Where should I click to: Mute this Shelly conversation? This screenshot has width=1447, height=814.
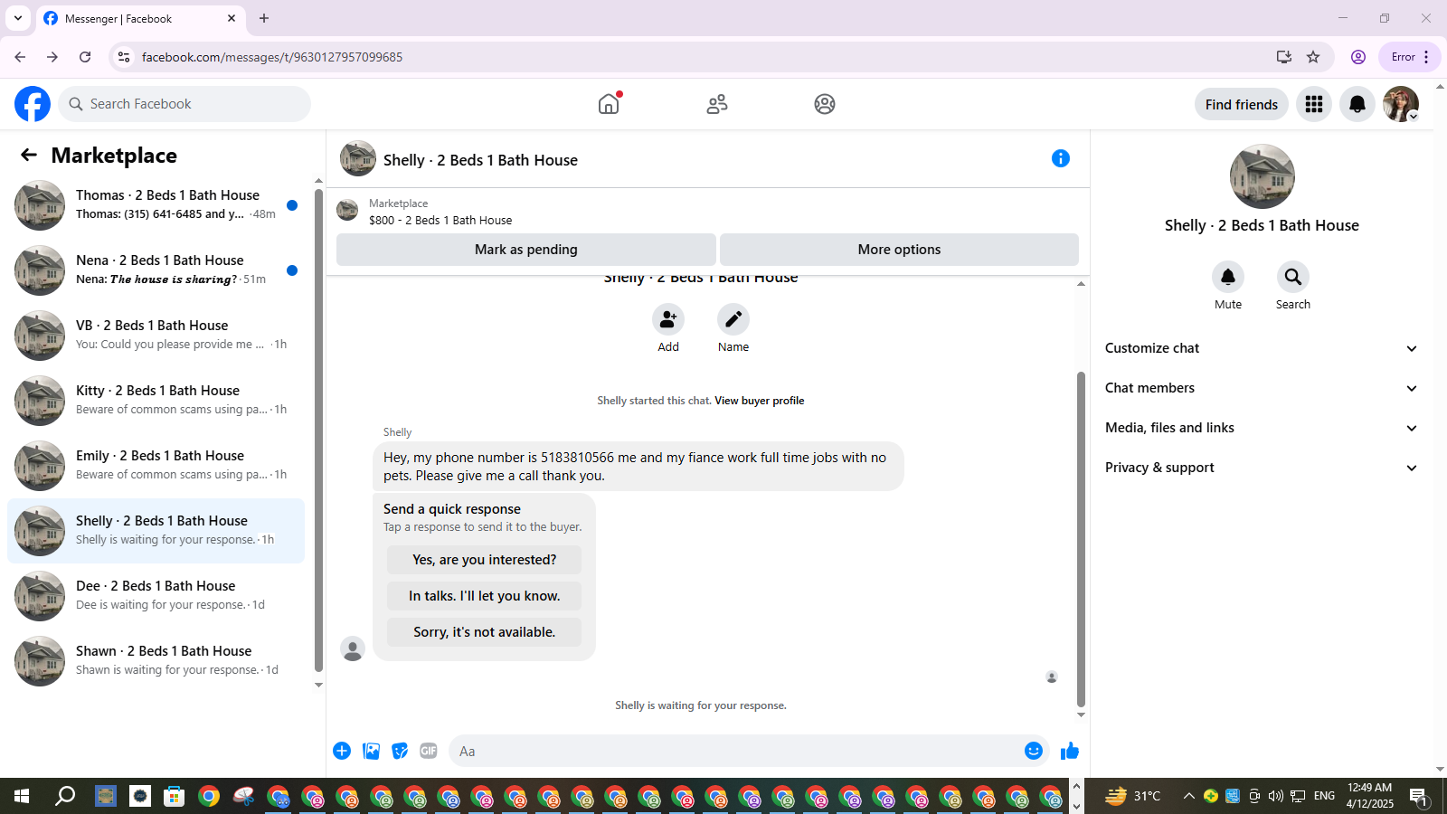tap(1228, 277)
